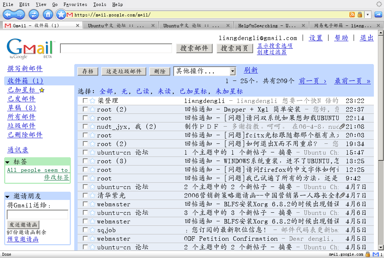Check the box for 4月6日 webmaster message
Image resolution: width=384 pixels, height=258 pixels.
[85, 204]
